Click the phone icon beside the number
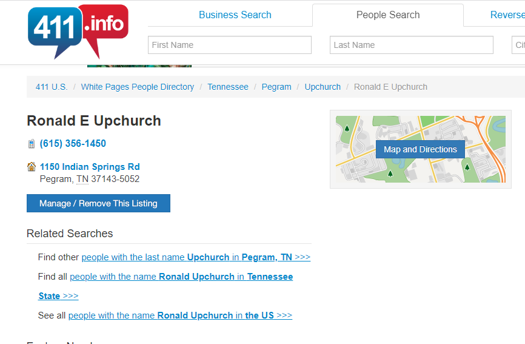 point(32,144)
